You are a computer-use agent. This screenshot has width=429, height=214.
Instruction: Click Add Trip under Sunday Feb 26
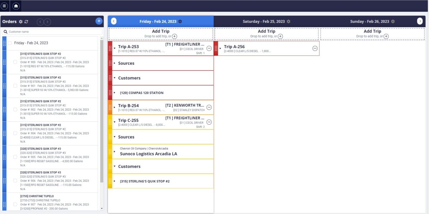372,31
